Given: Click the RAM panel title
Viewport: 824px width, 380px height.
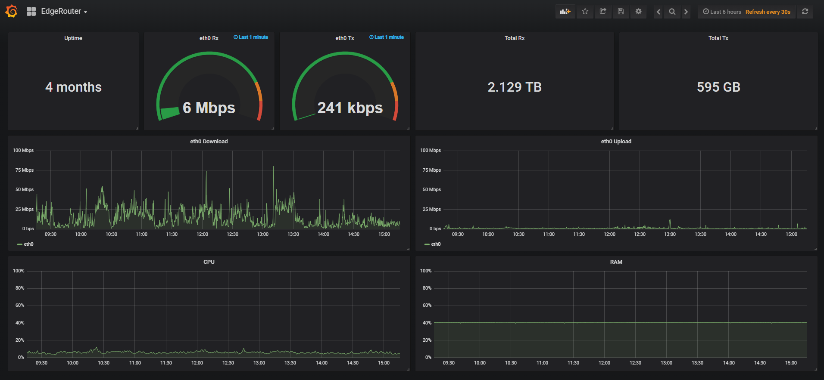Looking at the screenshot, I should pos(616,262).
